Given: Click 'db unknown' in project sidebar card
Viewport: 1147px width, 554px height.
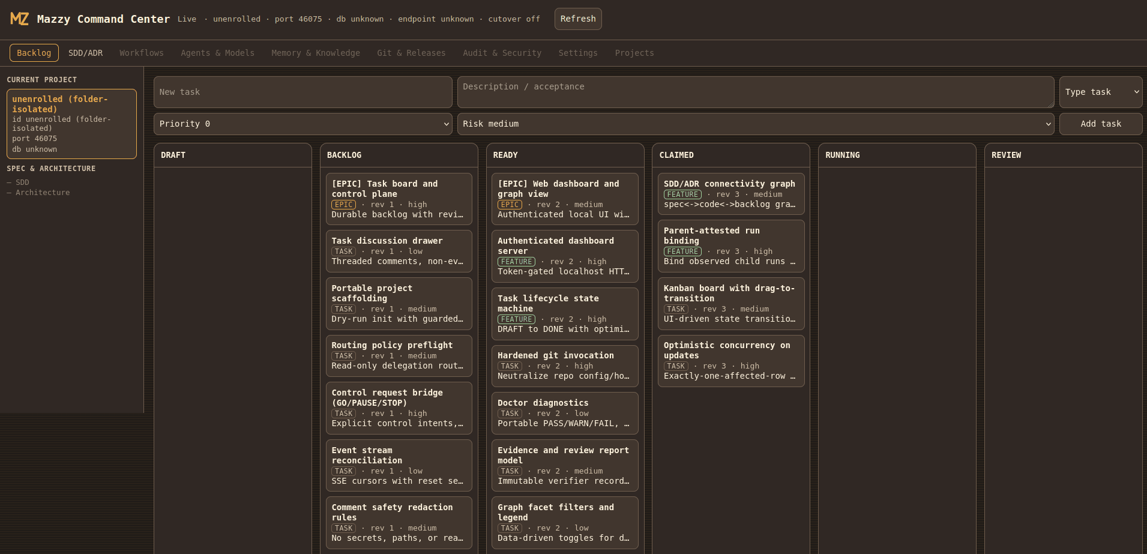Looking at the screenshot, I should [x=35, y=149].
